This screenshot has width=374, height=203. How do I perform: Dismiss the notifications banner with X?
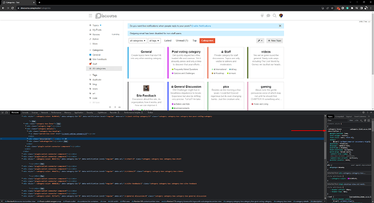coord(280,26)
